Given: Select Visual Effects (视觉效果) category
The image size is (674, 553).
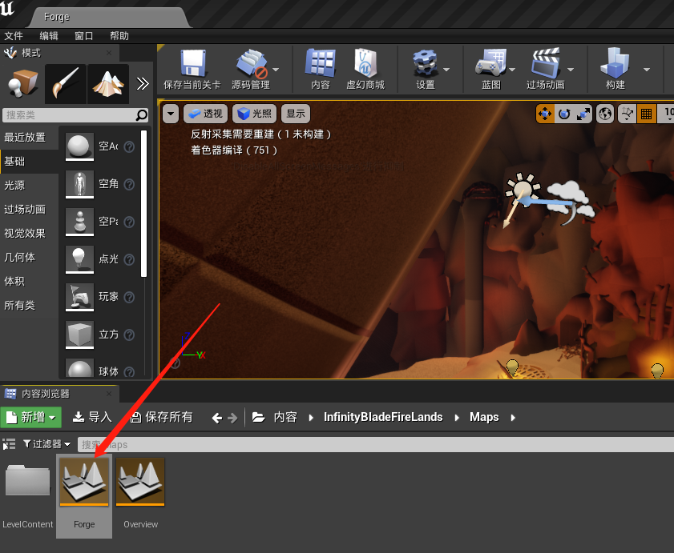Looking at the screenshot, I should point(29,234).
